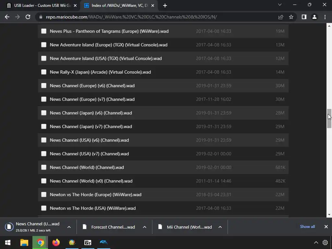Screen dimensions: 332x249
Task: Download Neves Plus - Pantheon of Tangrams wad
Action: 109,31
